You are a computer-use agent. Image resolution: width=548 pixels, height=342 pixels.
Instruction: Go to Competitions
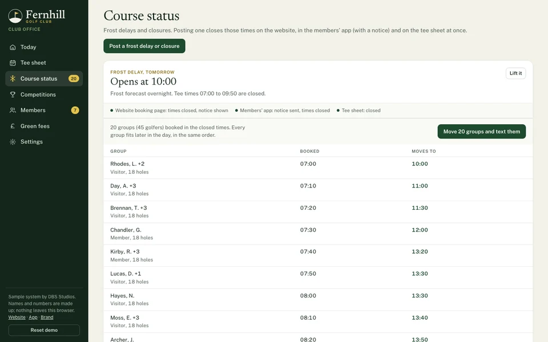(44, 95)
